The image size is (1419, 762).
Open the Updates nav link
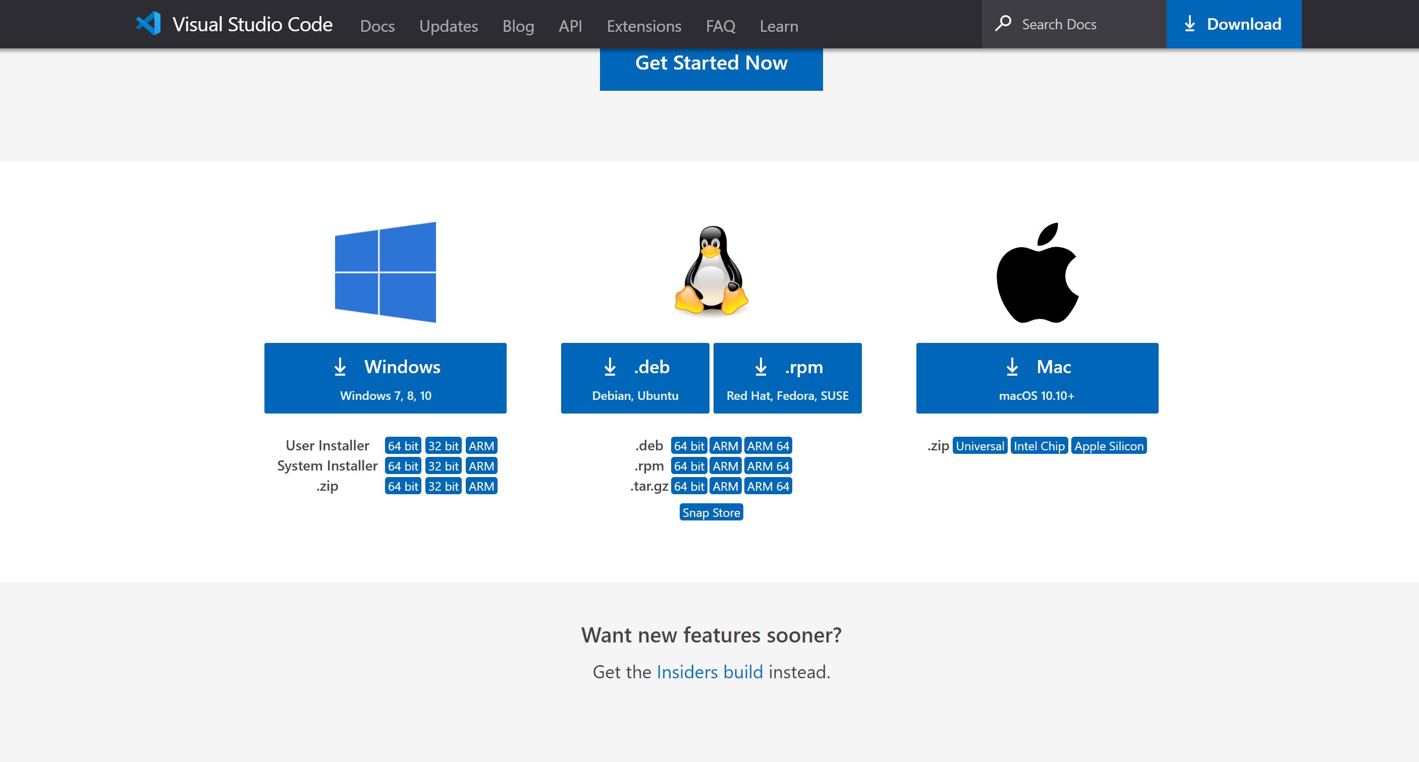[x=449, y=26]
